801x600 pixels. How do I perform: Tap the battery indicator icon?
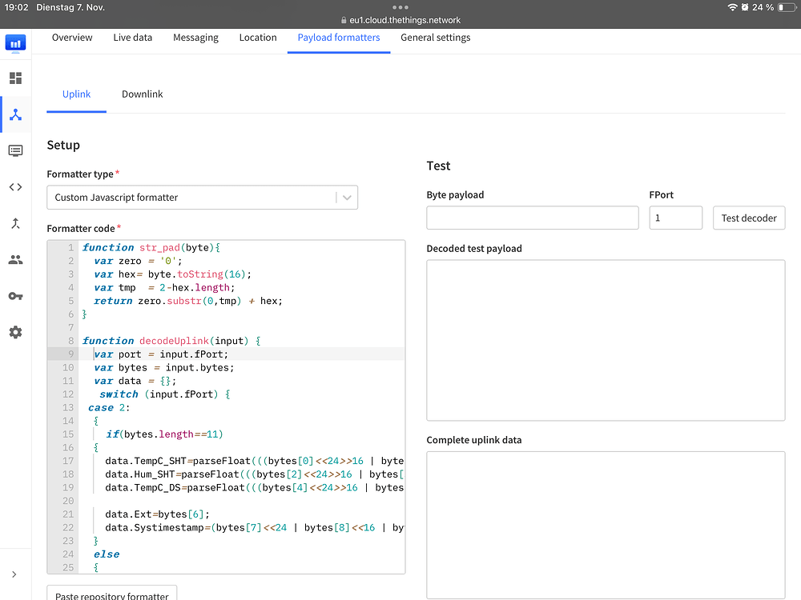pos(787,7)
